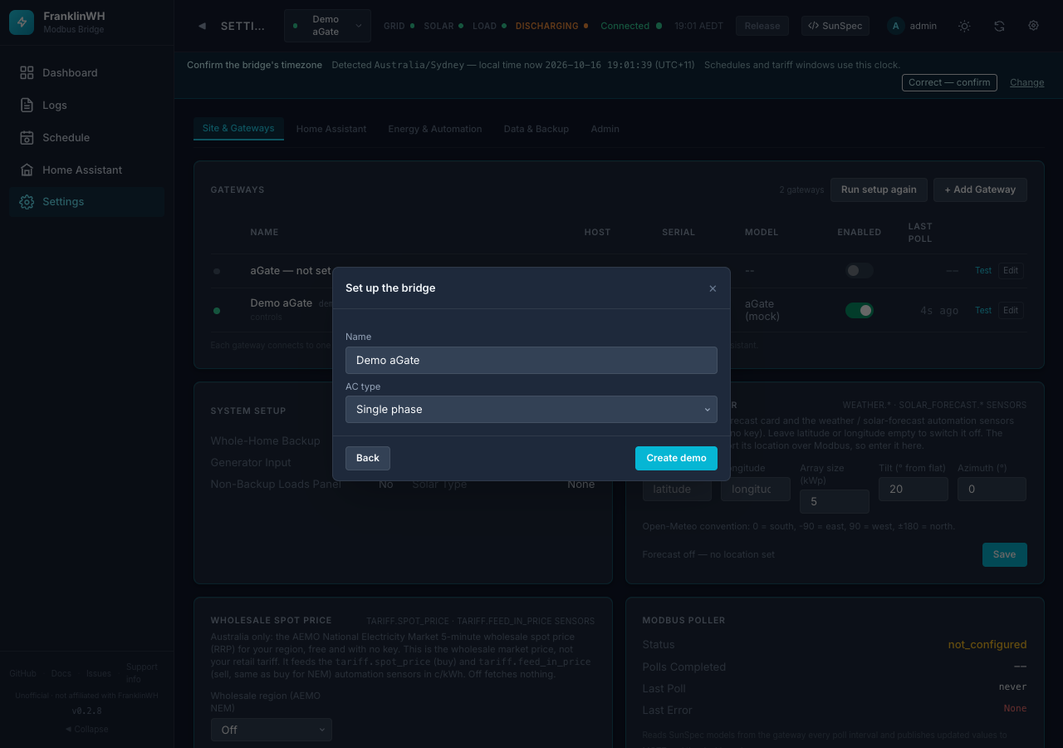
Task: Click the Name input field Demo aGate
Action: 531,360
